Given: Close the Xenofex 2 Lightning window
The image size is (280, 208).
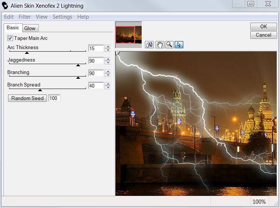Looking at the screenshot, I should point(268,4).
